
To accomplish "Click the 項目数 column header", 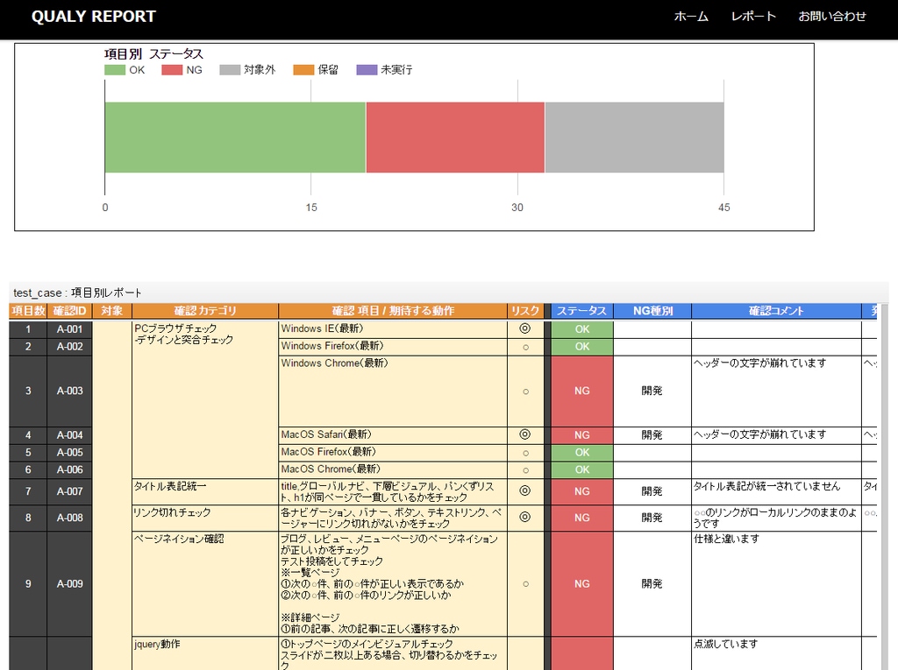I will click(x=27, y=311).
